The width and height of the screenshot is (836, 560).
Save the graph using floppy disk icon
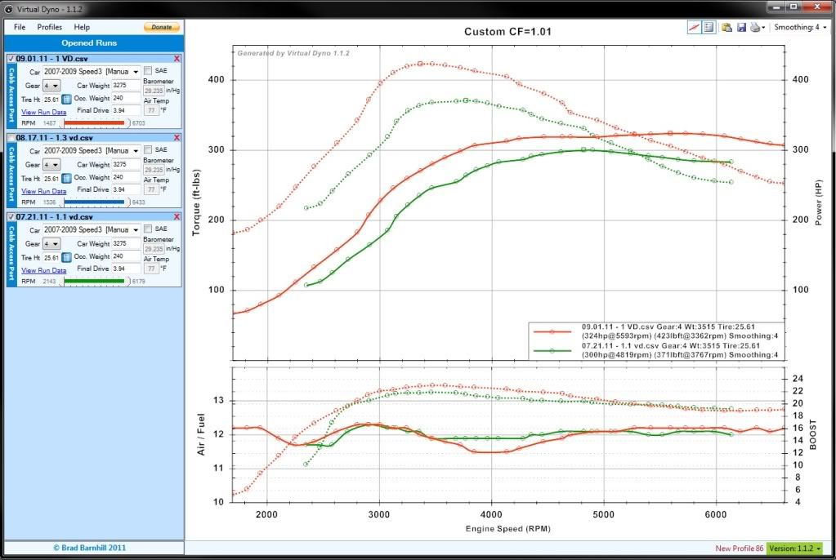(740, 27)
